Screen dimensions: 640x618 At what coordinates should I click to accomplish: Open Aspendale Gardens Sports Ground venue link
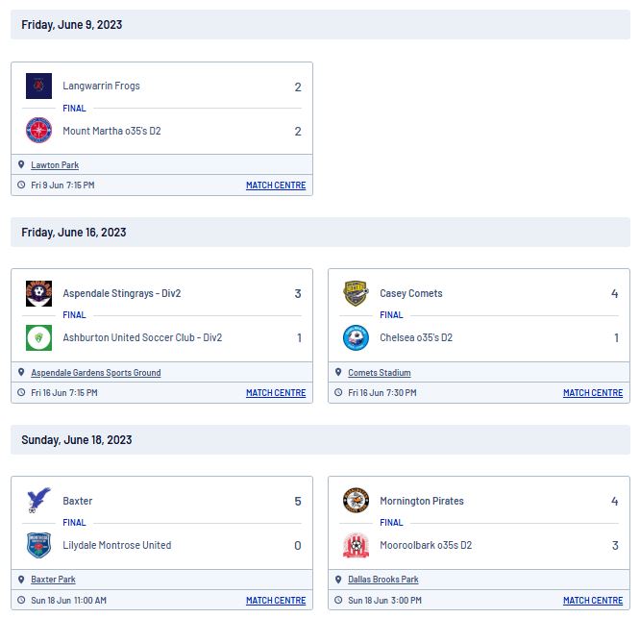96,373
